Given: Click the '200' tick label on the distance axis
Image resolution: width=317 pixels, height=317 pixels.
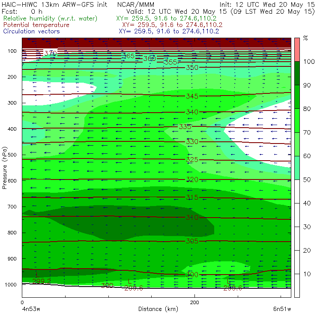Looking at the screenshot, I should pyautogui.click(x=194, y=302).
